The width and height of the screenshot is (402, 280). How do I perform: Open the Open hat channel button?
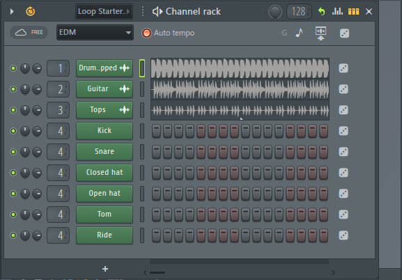coord(105,194)
